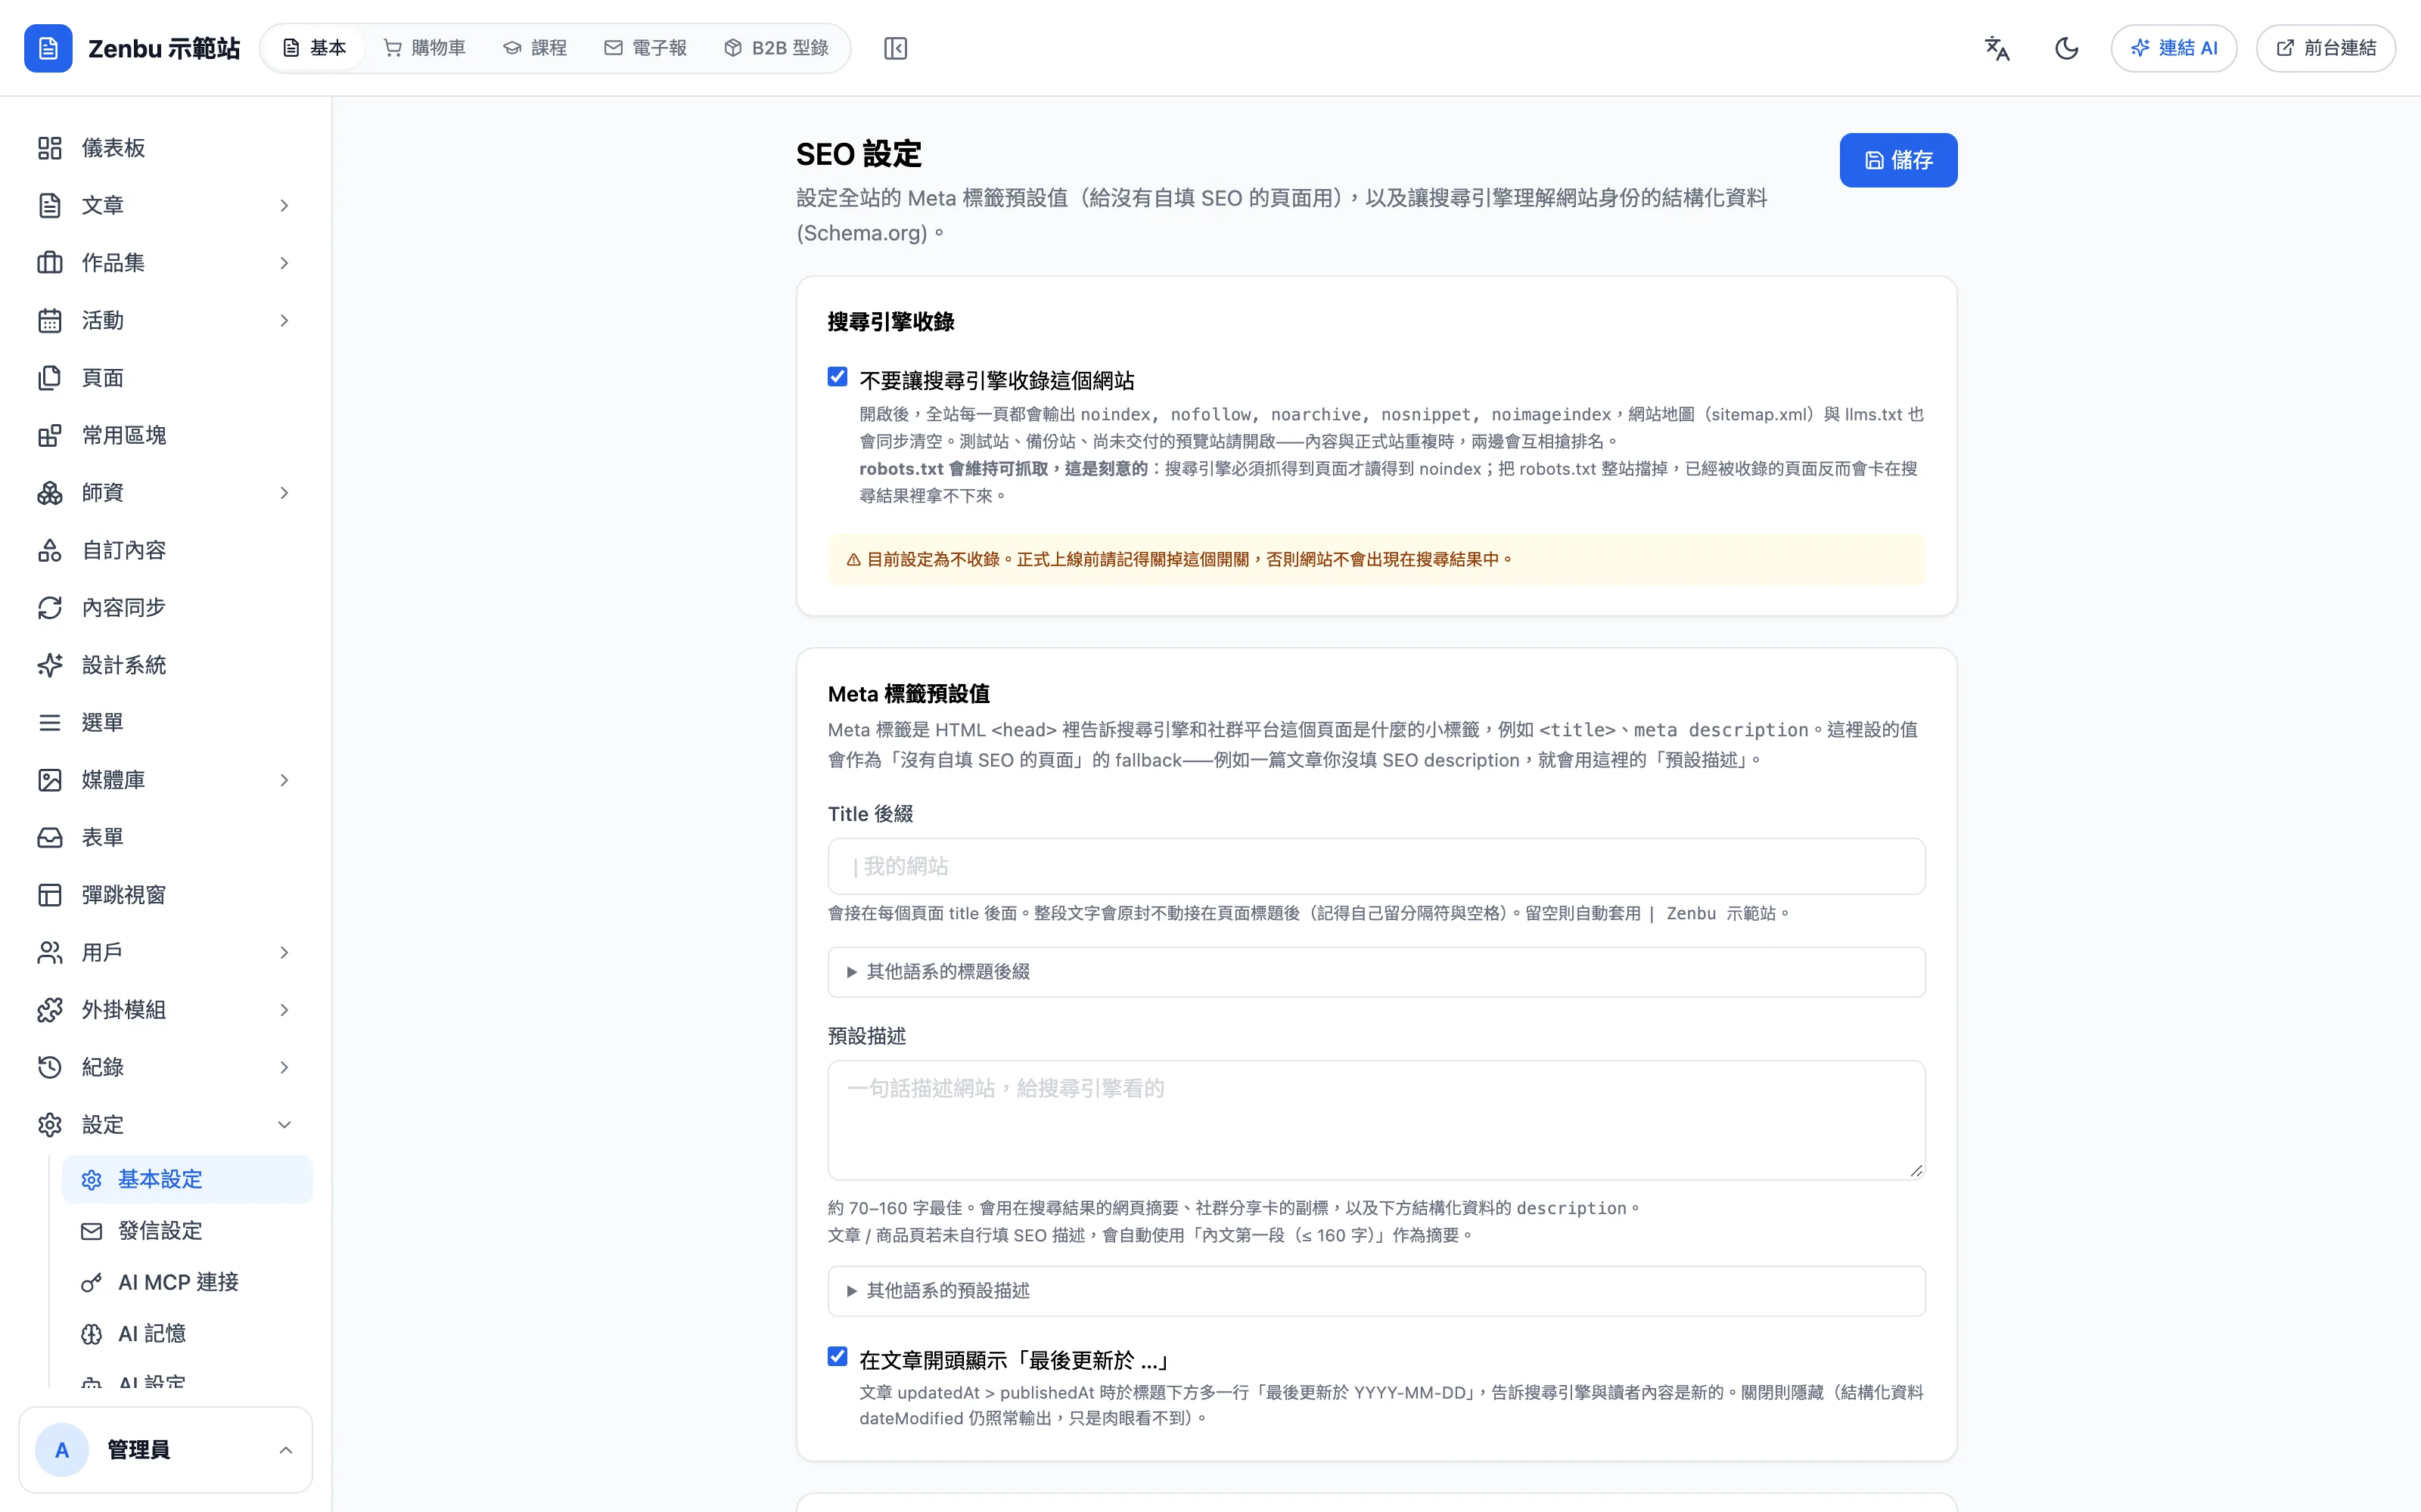2421x1512 pixels.
Task: Click the 儲存 save button
Action: pyautogui.click(x=1897, y=160)
